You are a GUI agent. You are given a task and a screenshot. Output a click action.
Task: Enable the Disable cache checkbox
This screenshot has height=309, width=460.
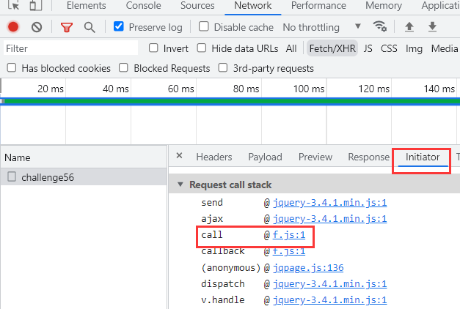(x=204, y=27)
